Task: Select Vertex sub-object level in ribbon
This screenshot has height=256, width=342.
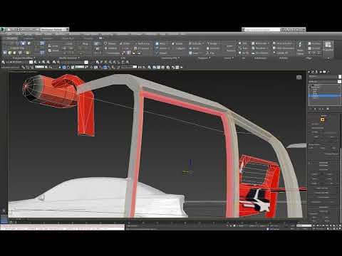Action: point(5,53)
